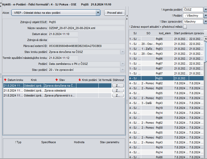Click Párovací externí ID field
This screenshot has height=159, width=207.
tap(86, 46)
